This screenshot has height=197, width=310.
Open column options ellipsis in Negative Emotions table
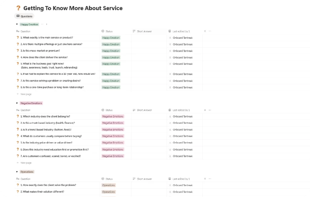[x=210, y=110]
